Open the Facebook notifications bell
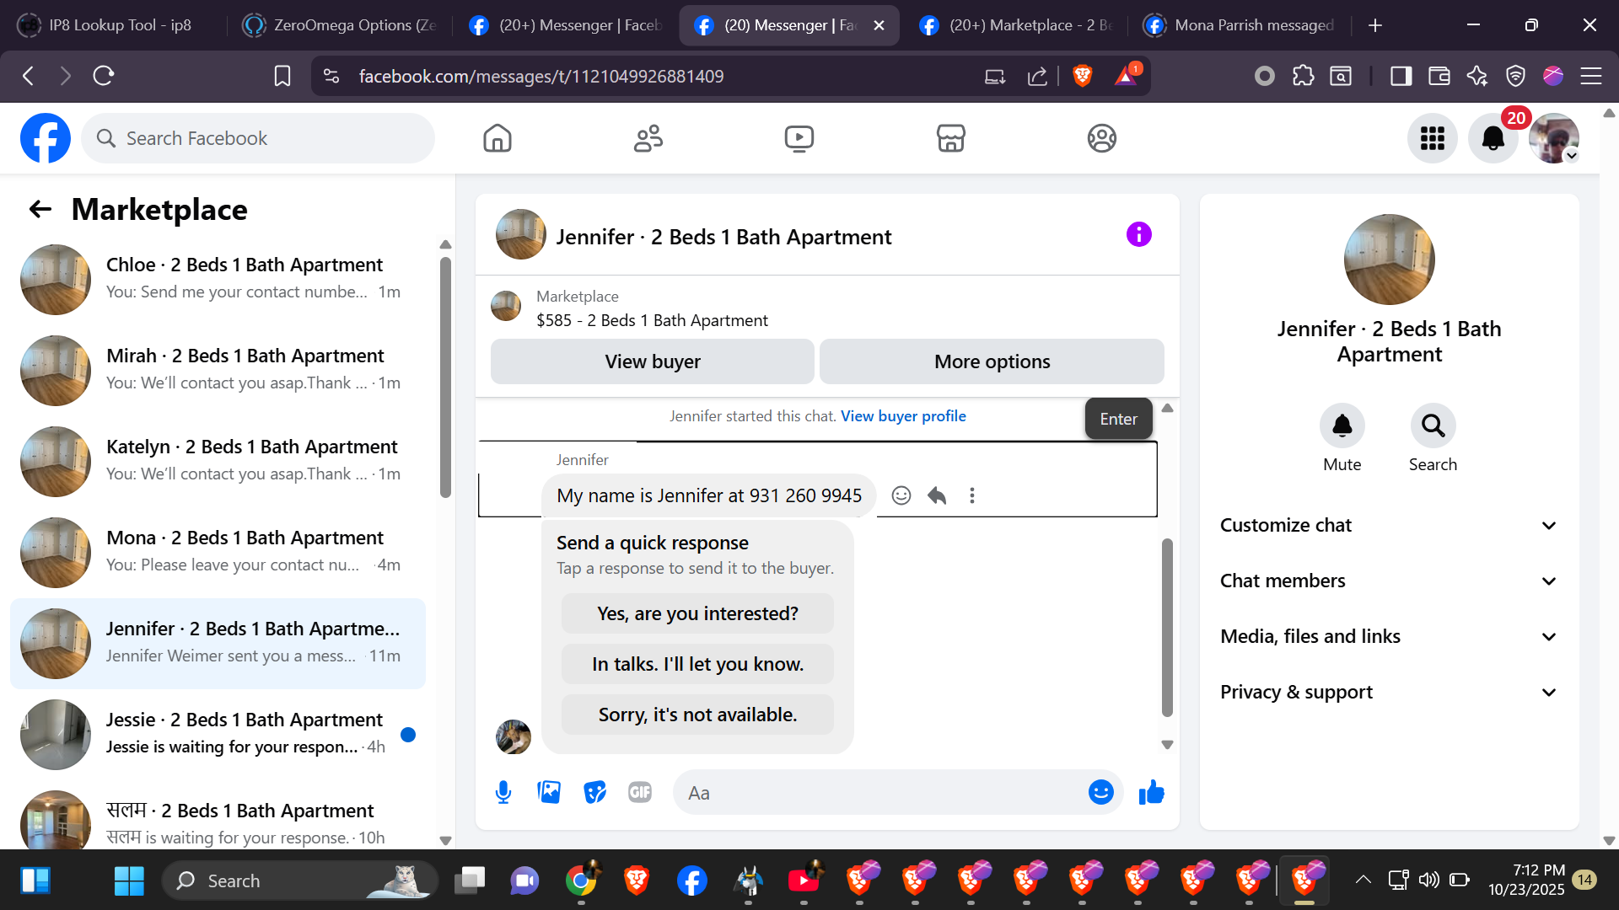The height and width of the screenshot is (910, 1619). tap(1493, 138)
